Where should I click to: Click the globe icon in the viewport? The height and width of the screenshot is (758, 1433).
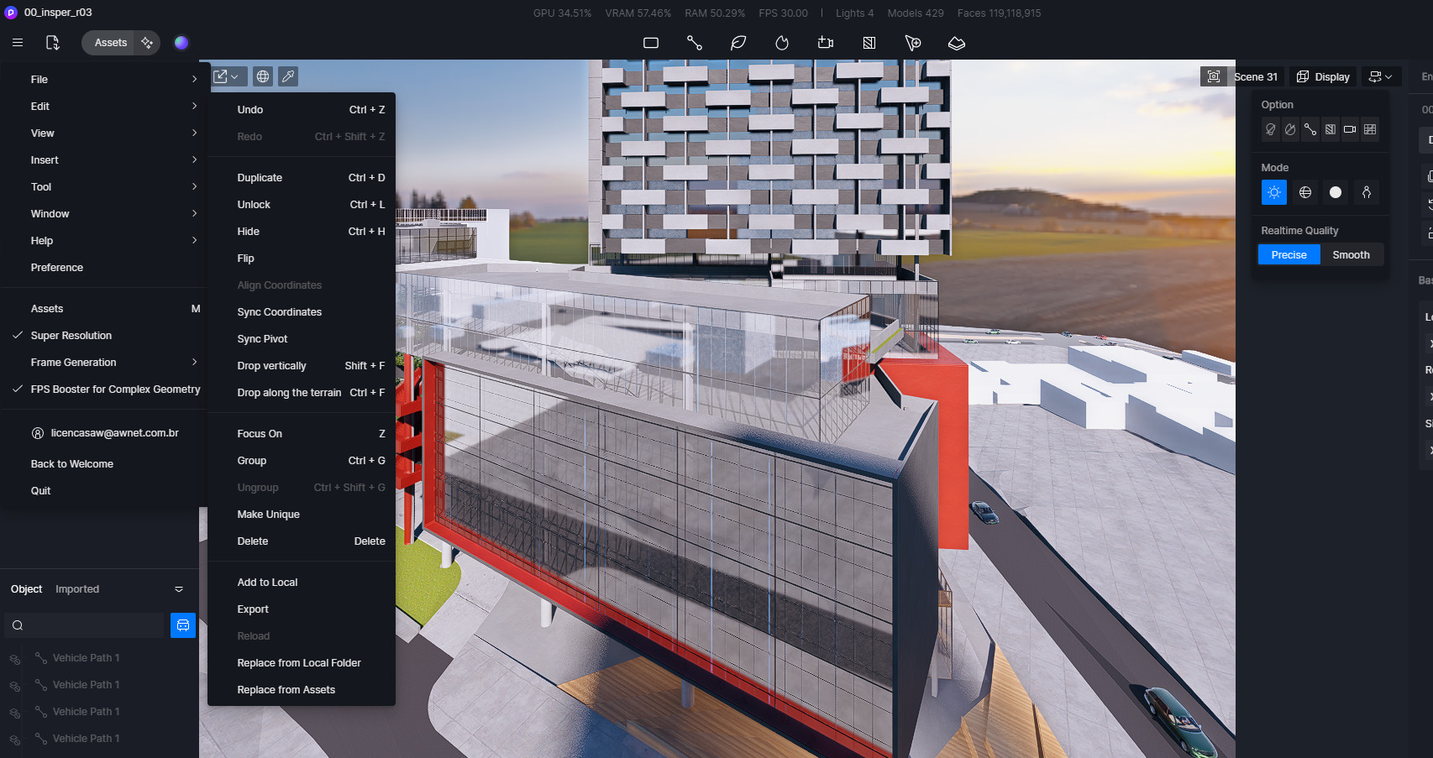click(263, 76)
